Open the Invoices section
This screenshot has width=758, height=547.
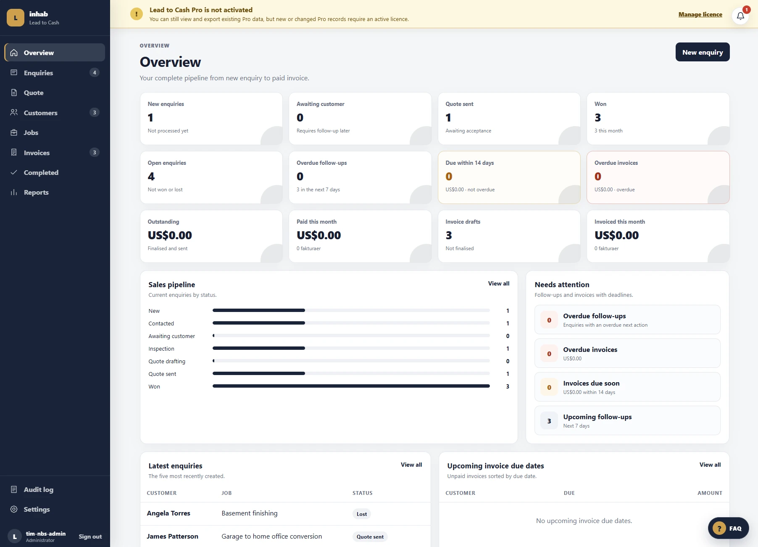(x=55, y=153)
